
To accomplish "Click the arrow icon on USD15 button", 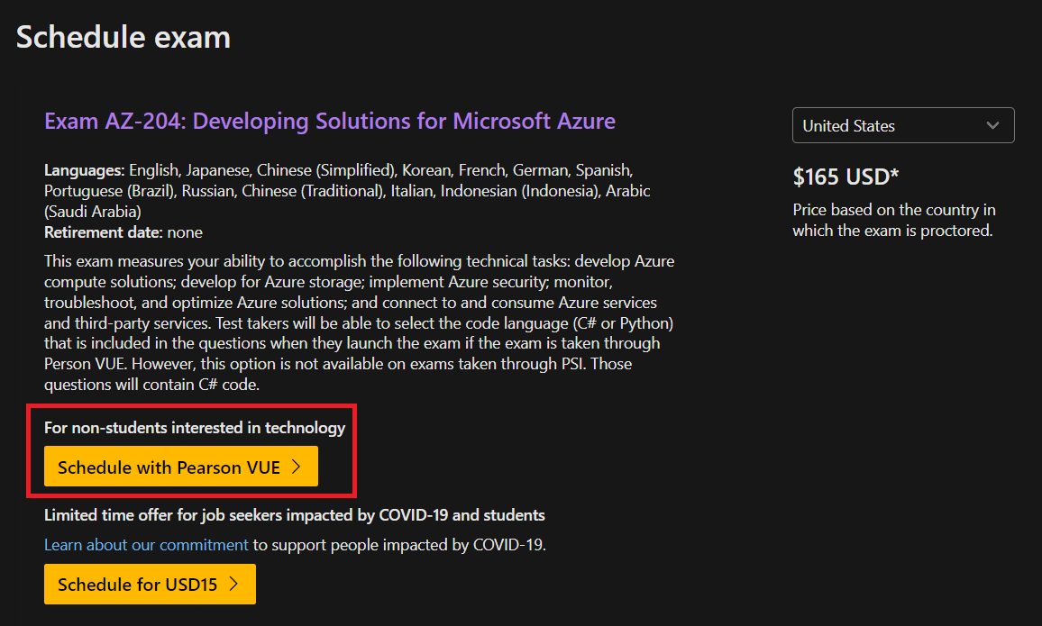I will 234,584.
